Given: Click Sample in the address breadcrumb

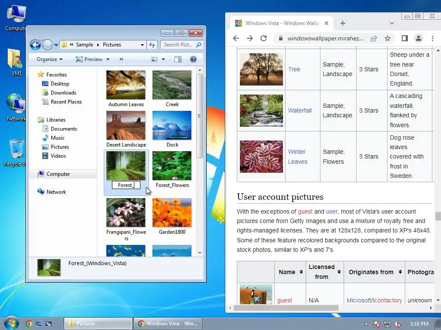Looking at the screenshot, I should tap(85, 45).
